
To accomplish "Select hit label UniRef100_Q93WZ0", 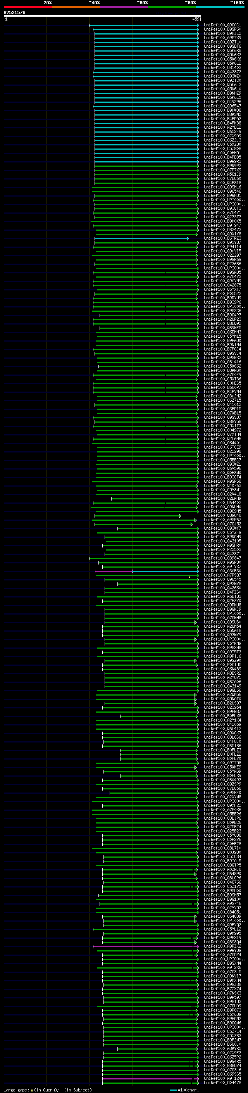I will point(222,76).
